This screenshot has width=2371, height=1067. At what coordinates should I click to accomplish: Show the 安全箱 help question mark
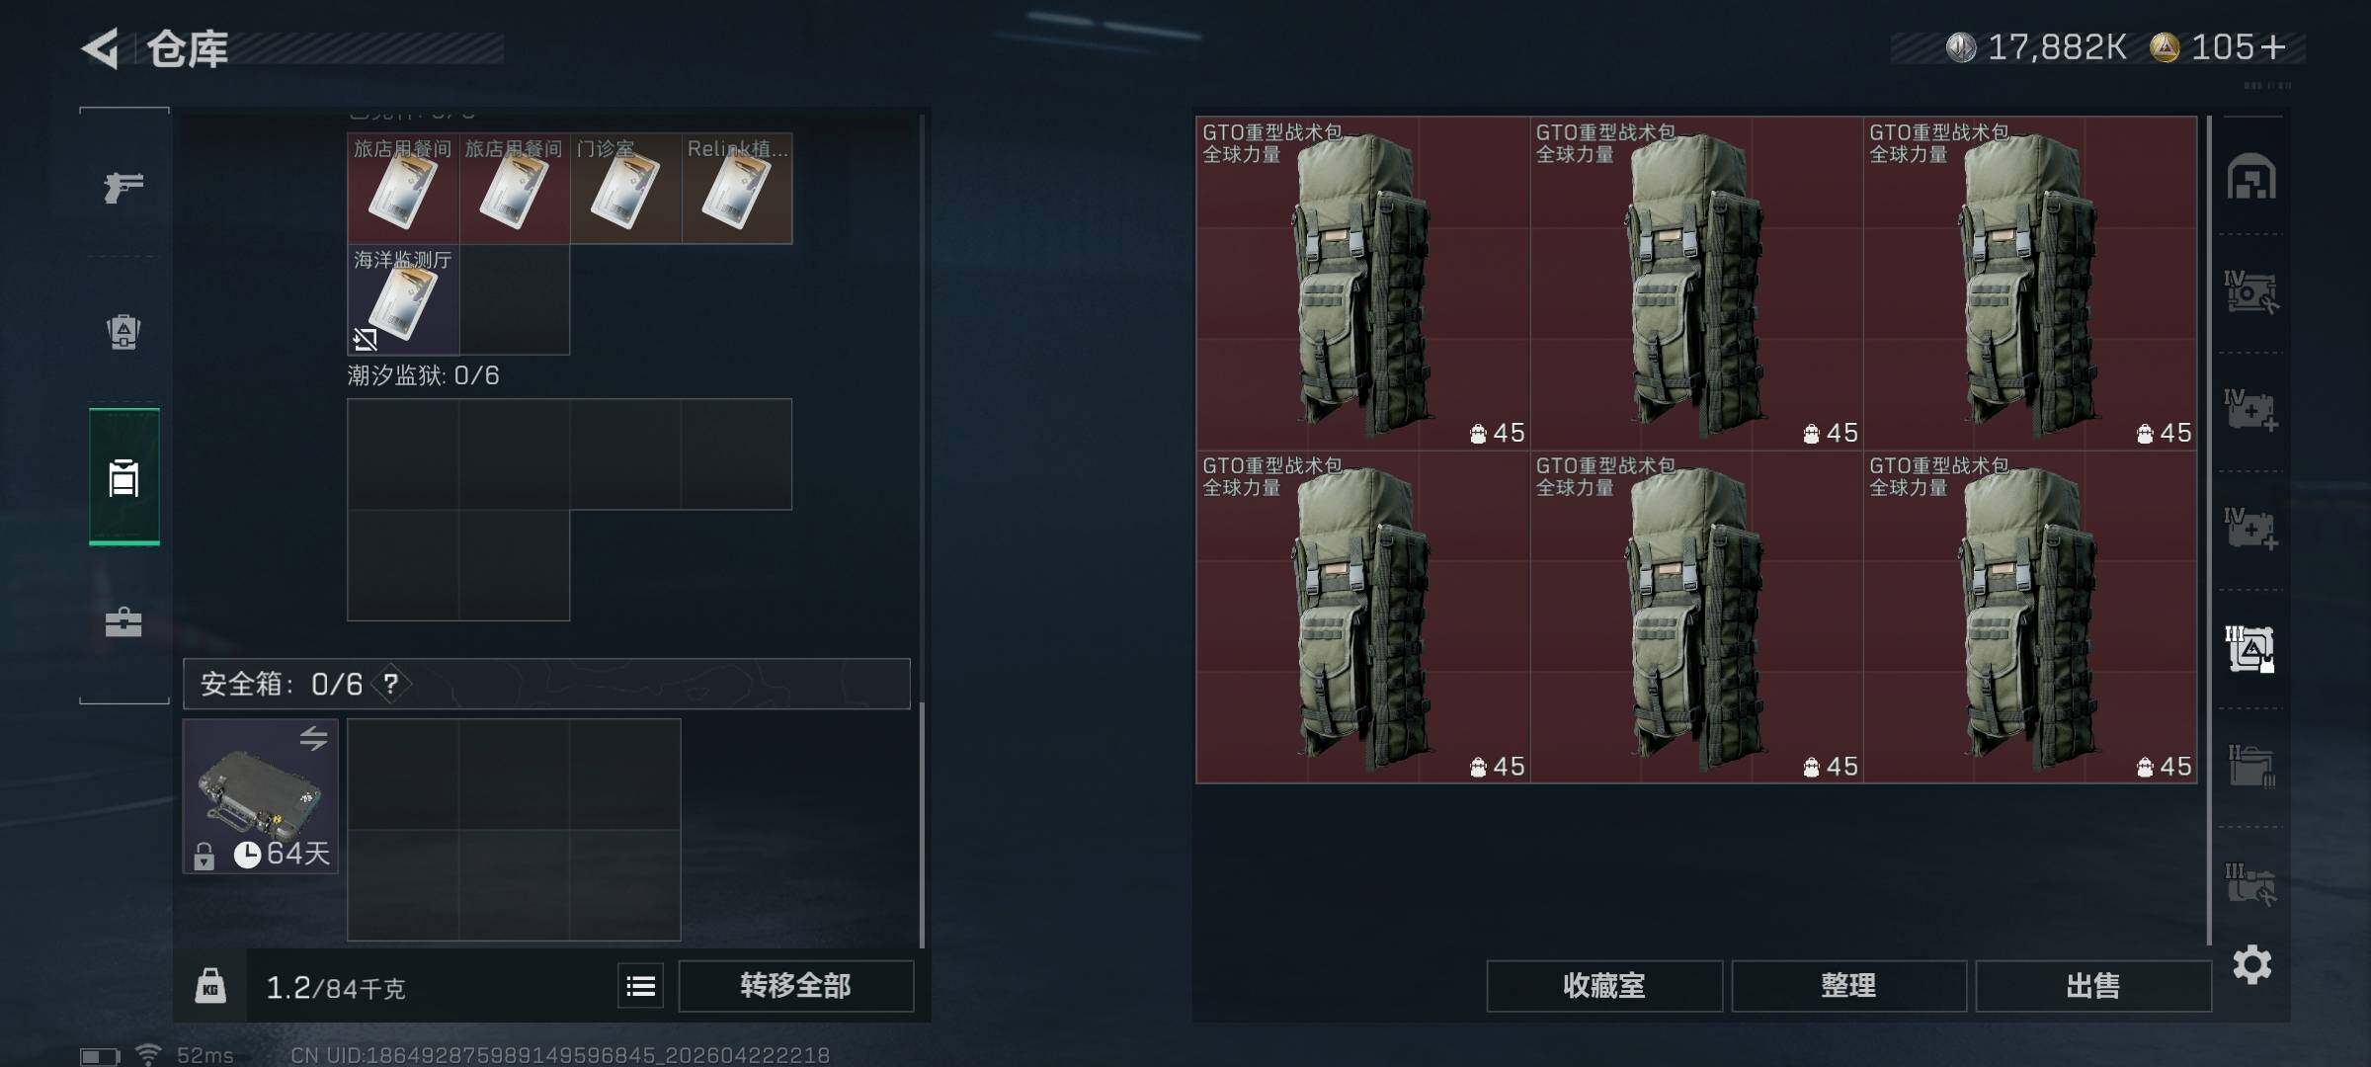coord(391,684)
